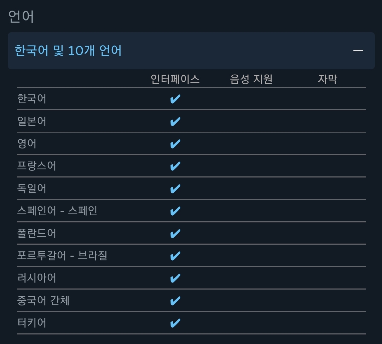Click the 독일어 interface checkmark
This screenshot has width=382, height=344.
175,188
